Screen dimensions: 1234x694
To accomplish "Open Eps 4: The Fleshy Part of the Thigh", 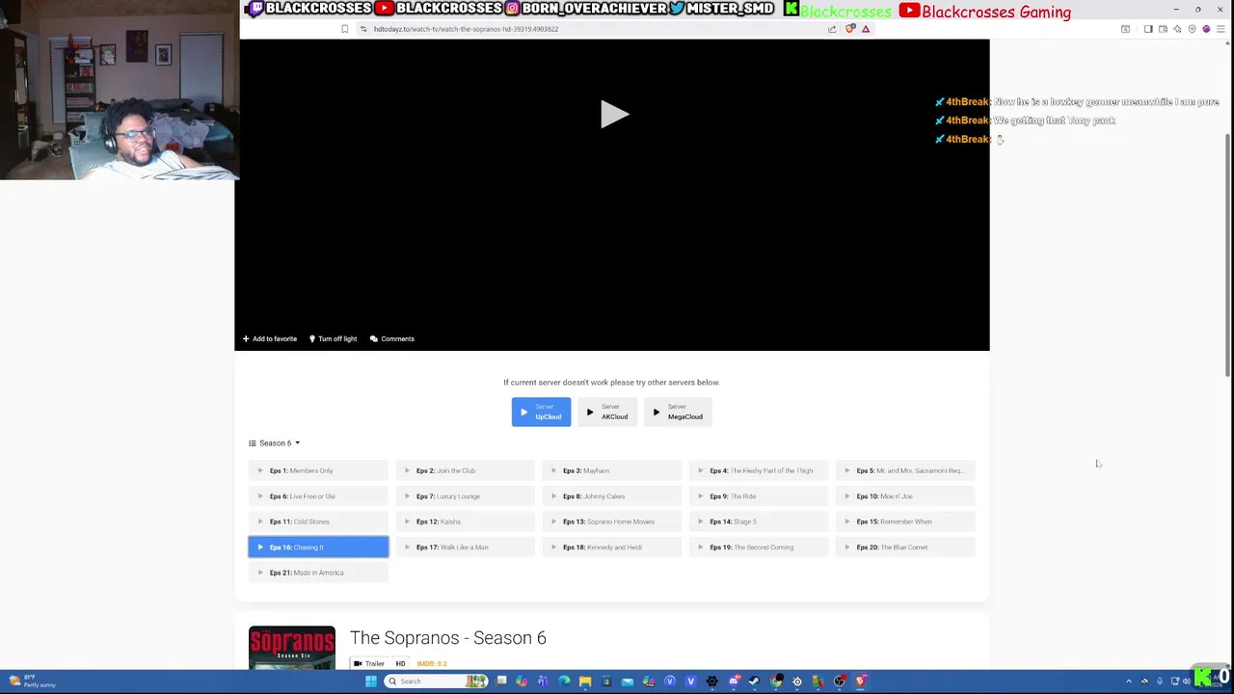I will coord(758,470).
